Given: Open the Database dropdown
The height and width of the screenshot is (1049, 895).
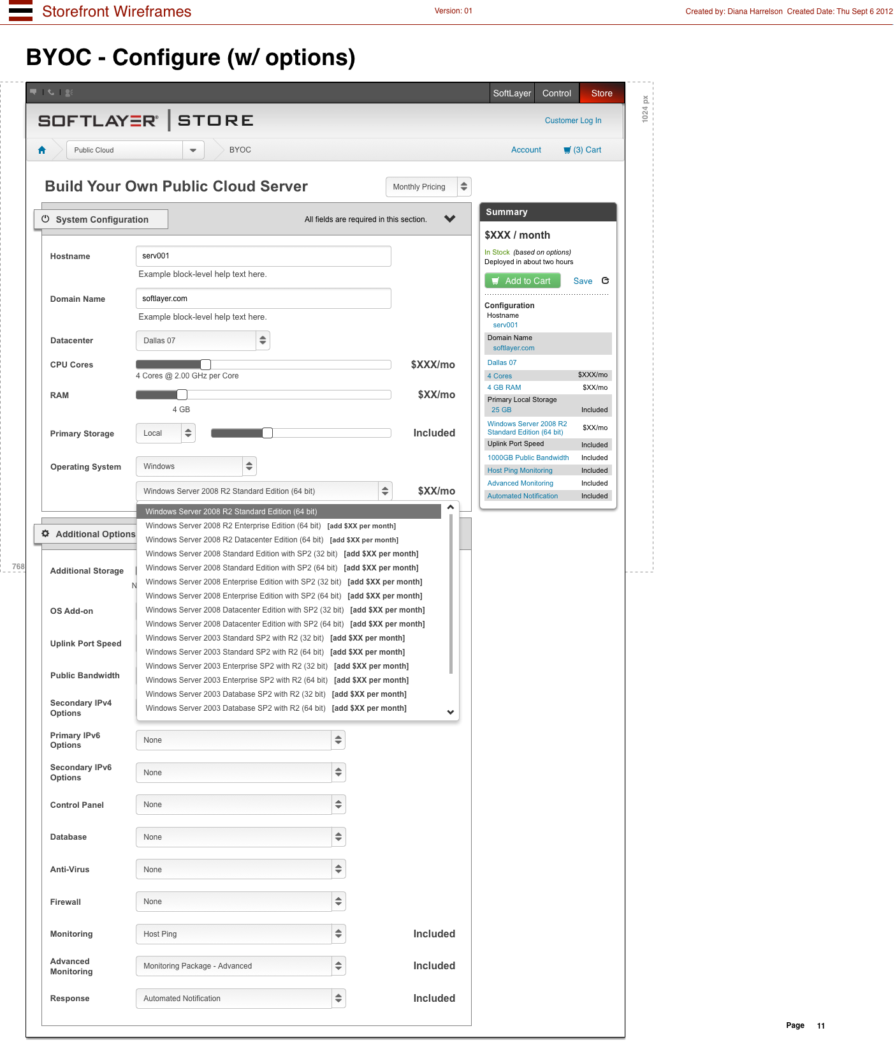Looking at the screenshot, I should point(240,837).
